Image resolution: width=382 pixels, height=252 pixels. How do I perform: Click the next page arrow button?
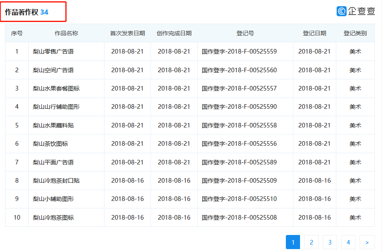pos(367,242)
